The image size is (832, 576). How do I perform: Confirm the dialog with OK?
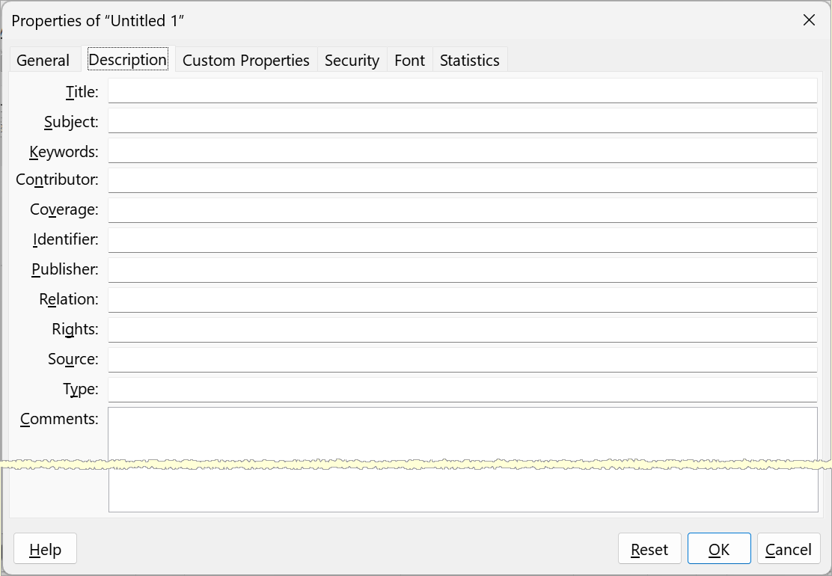[719, 549]
